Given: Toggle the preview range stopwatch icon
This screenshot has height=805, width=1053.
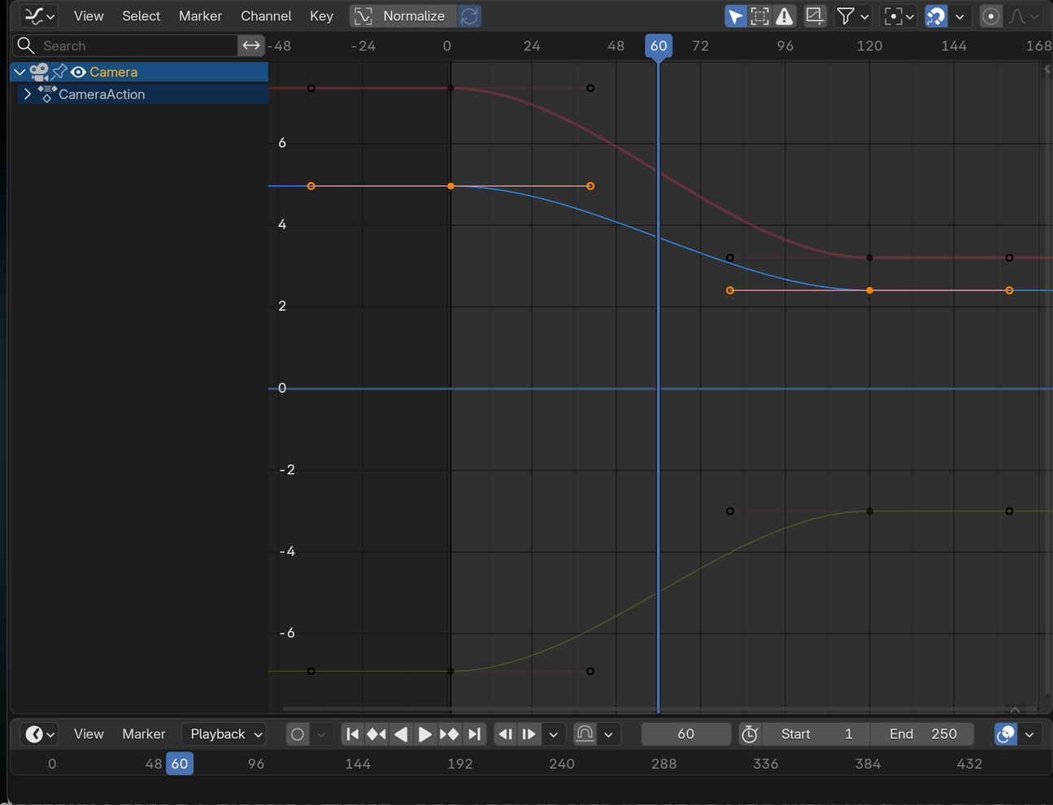Looking at the screenshot, I should [750, 734].
